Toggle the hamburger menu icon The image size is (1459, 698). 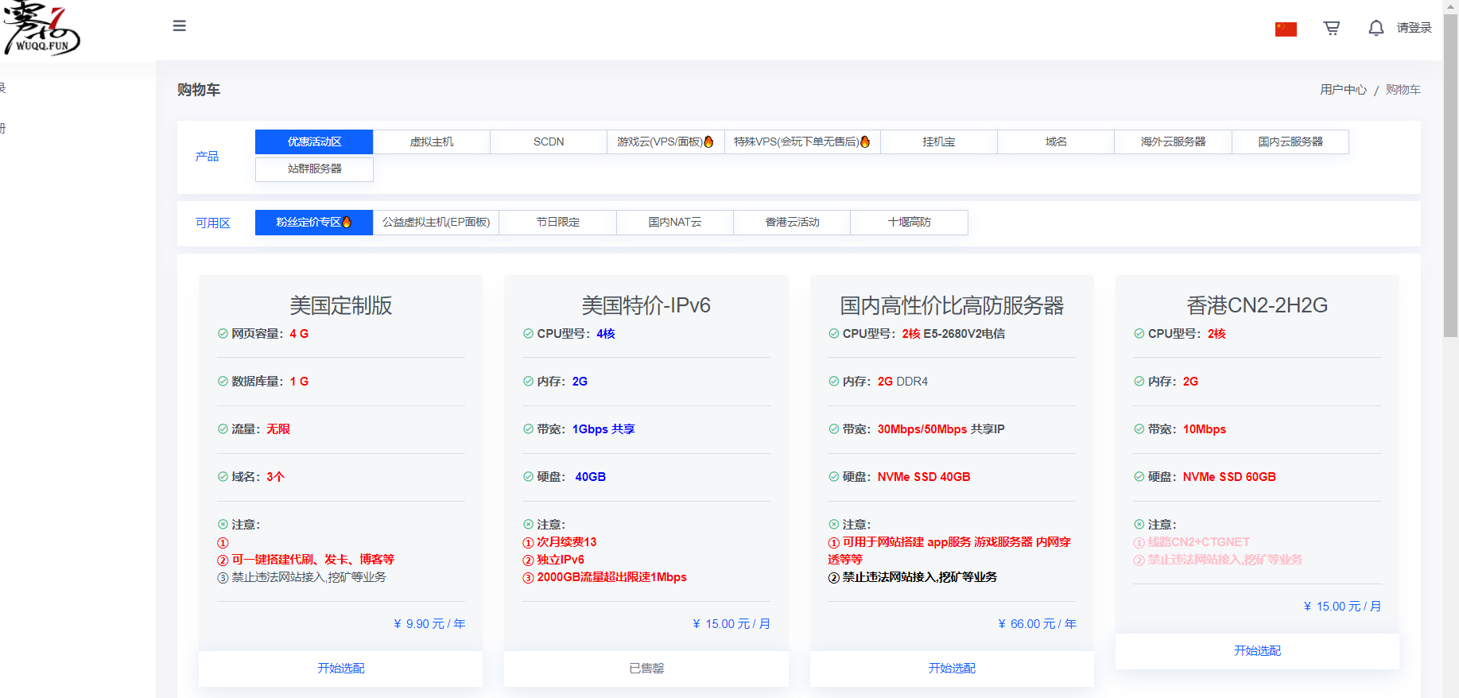[x=180, y=26]
